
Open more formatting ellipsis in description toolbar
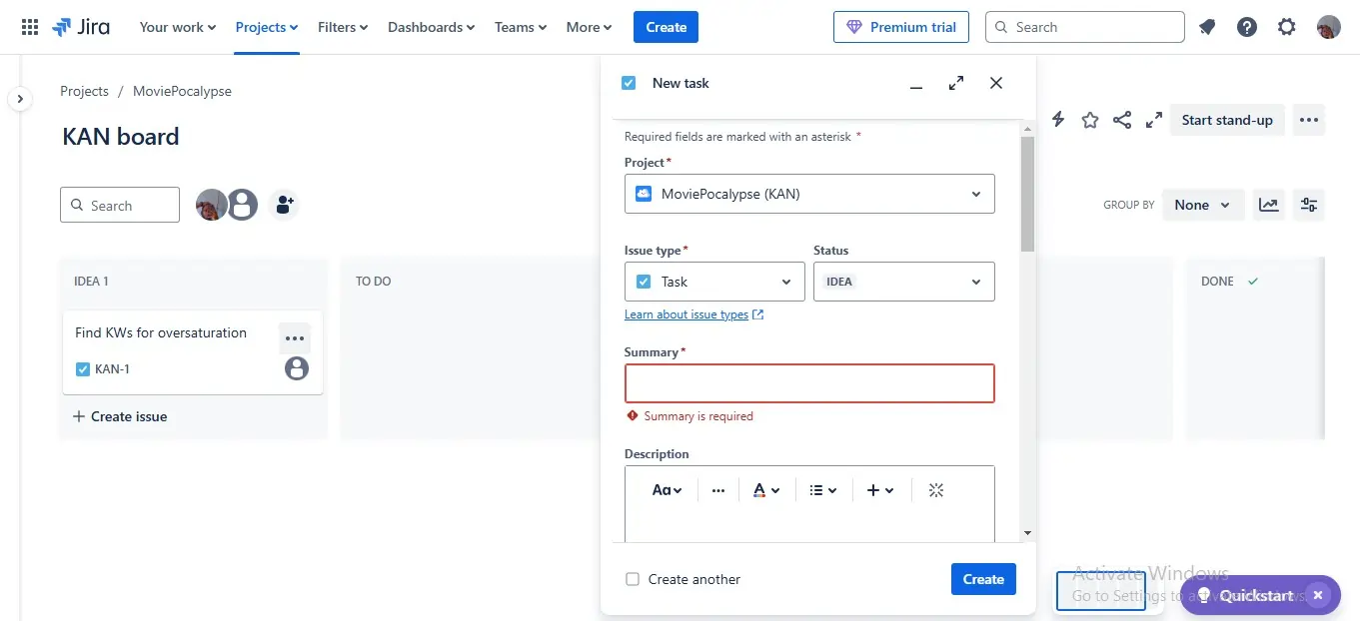point(718,490)
